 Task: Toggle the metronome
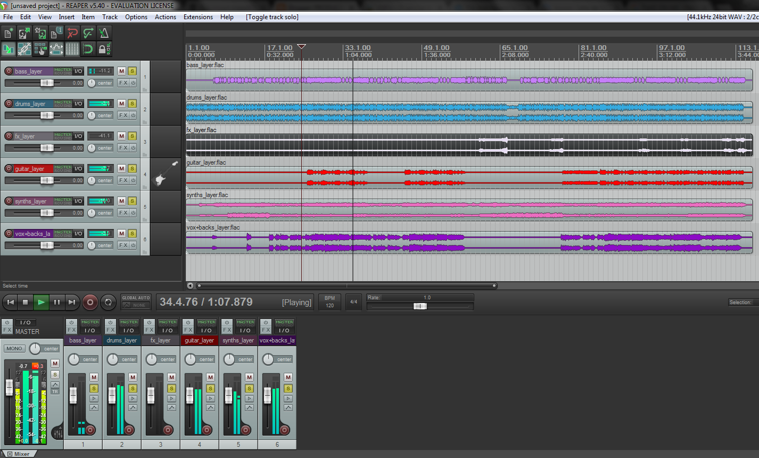pos(103,32)
